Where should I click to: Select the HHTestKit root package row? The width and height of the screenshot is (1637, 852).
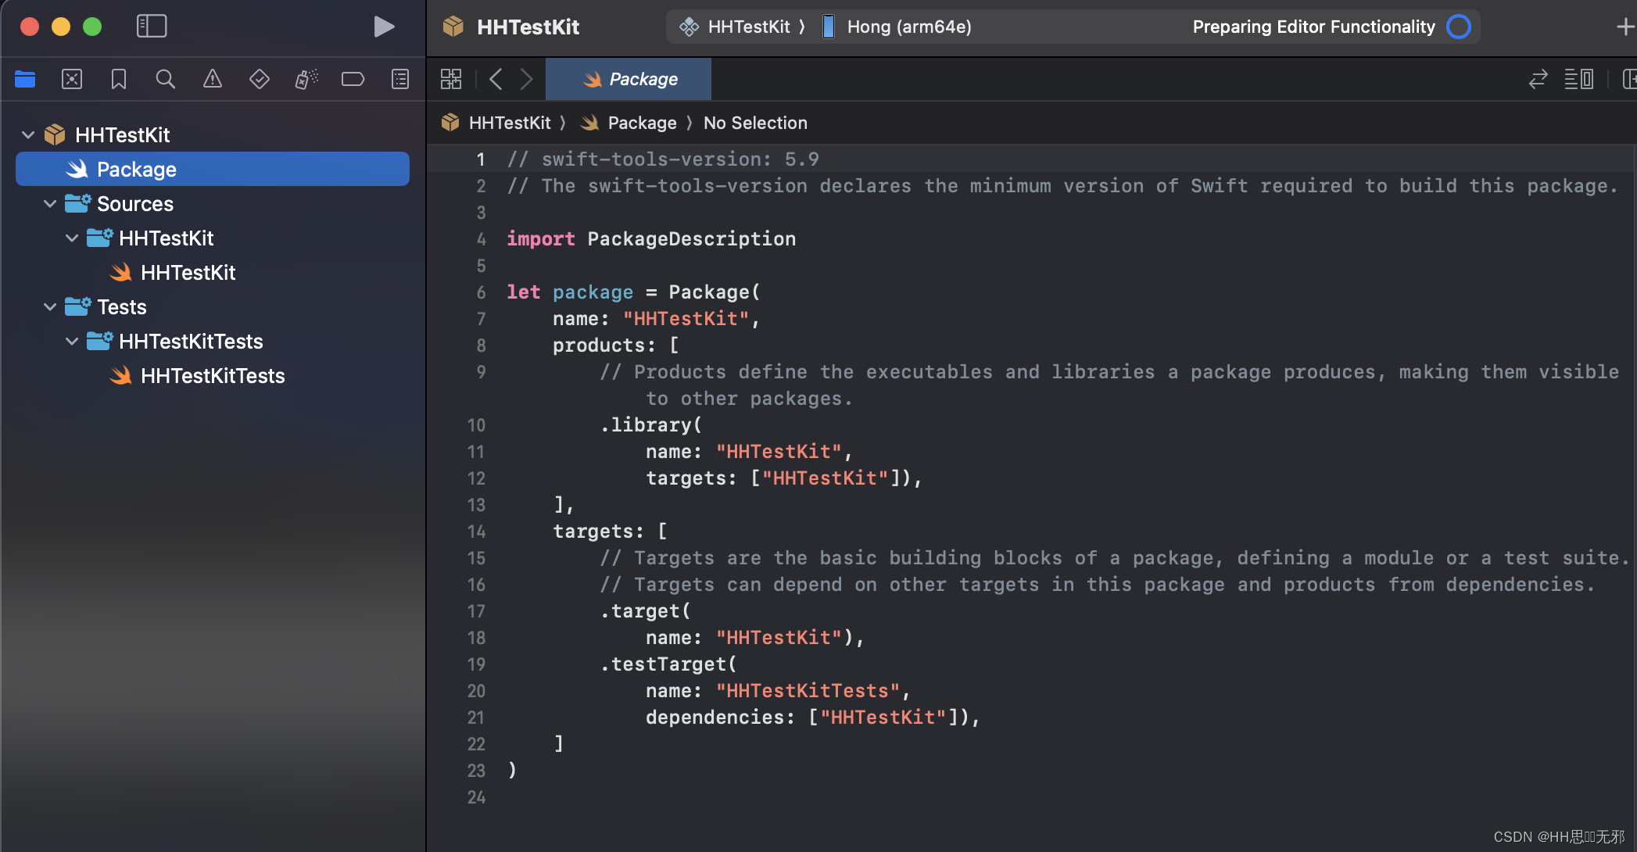(213, 134)
